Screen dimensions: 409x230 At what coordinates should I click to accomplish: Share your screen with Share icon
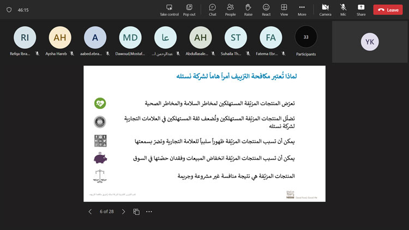[361, 9]
